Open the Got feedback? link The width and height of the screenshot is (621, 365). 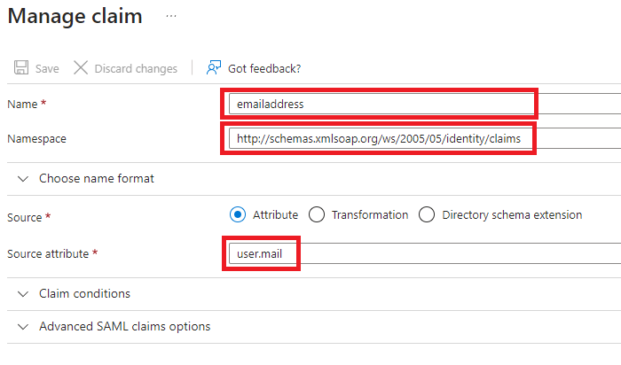264,68
